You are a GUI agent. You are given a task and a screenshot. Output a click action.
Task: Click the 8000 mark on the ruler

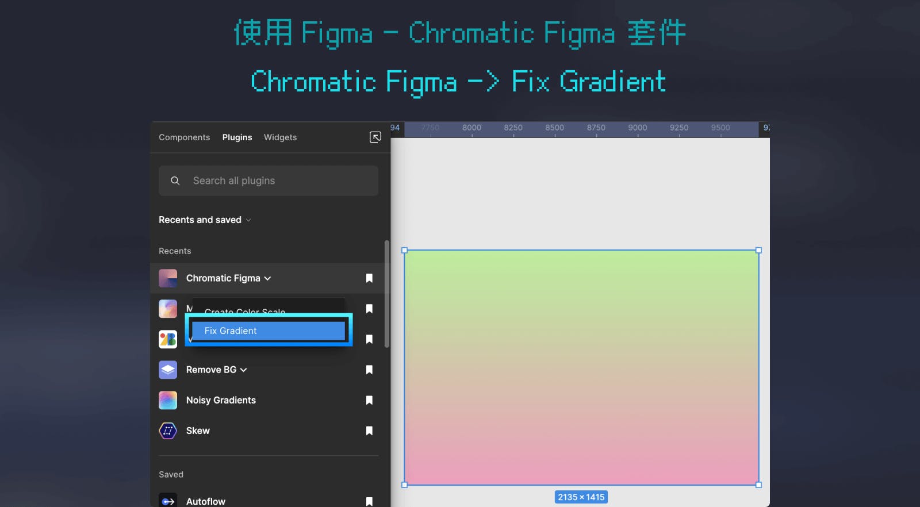pyautogui.click(x=471, y=128)
